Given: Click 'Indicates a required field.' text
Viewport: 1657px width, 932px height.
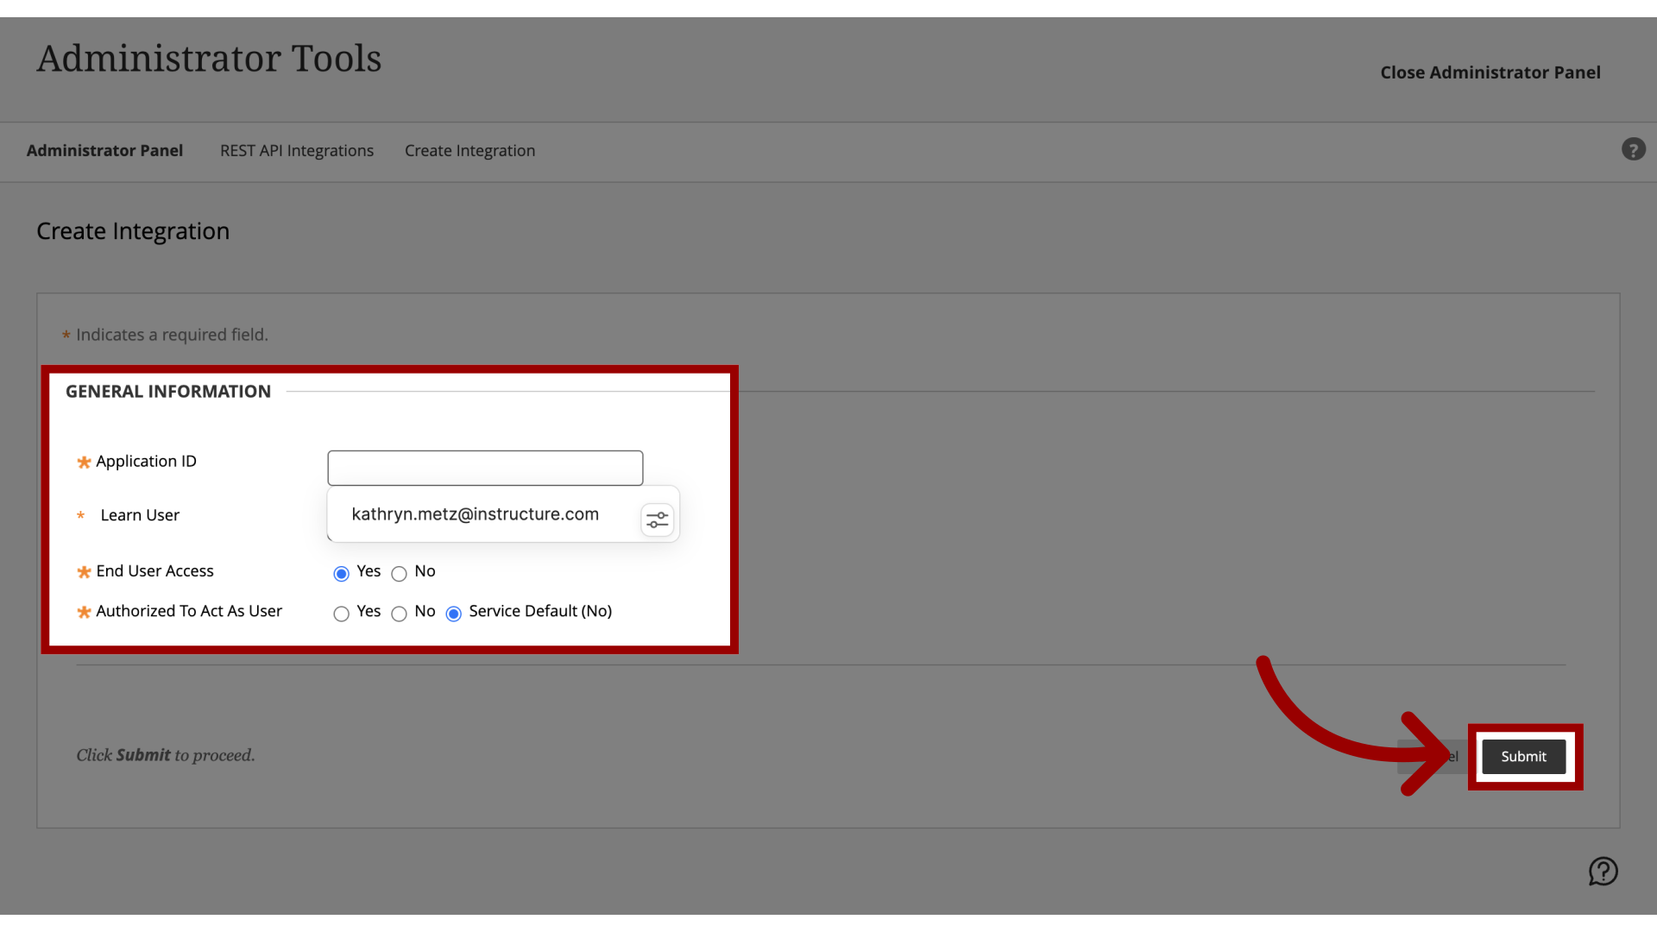Looking at the screenshot, I should (x=172, y=334).
